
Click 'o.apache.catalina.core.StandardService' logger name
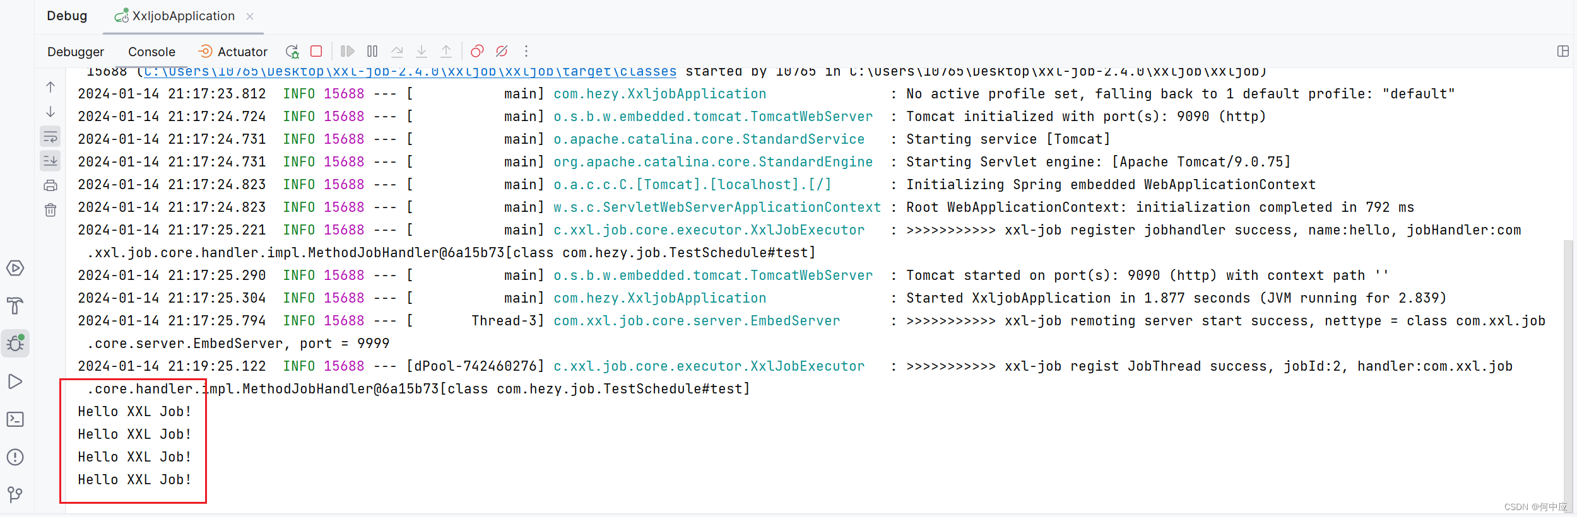click(709, 139)
